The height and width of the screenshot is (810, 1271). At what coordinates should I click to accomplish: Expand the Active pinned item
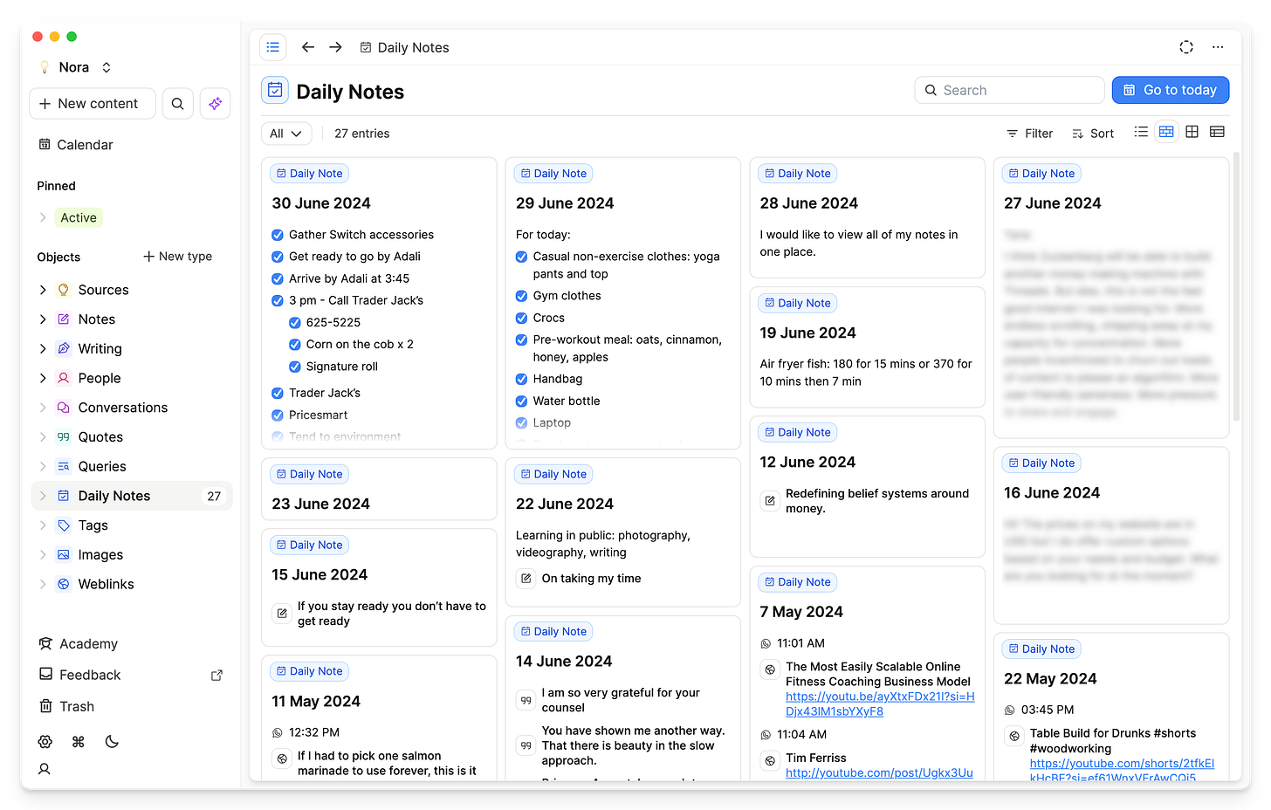tap(43, 218)
